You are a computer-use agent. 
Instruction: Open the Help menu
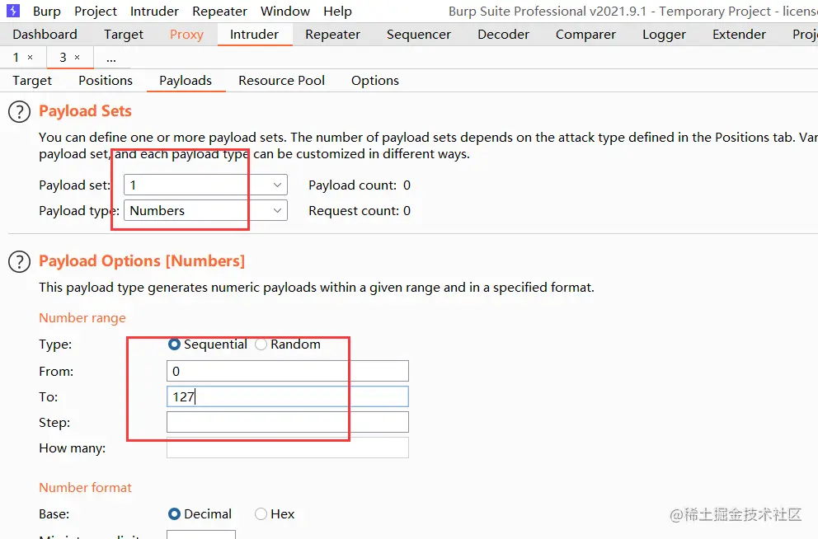coord(337,11)
